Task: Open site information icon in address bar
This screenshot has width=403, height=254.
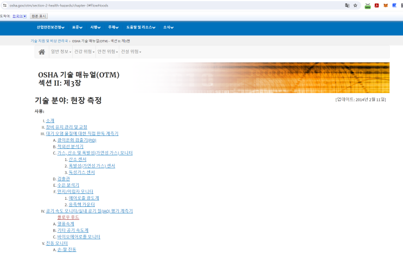Action: coord(5,5)
